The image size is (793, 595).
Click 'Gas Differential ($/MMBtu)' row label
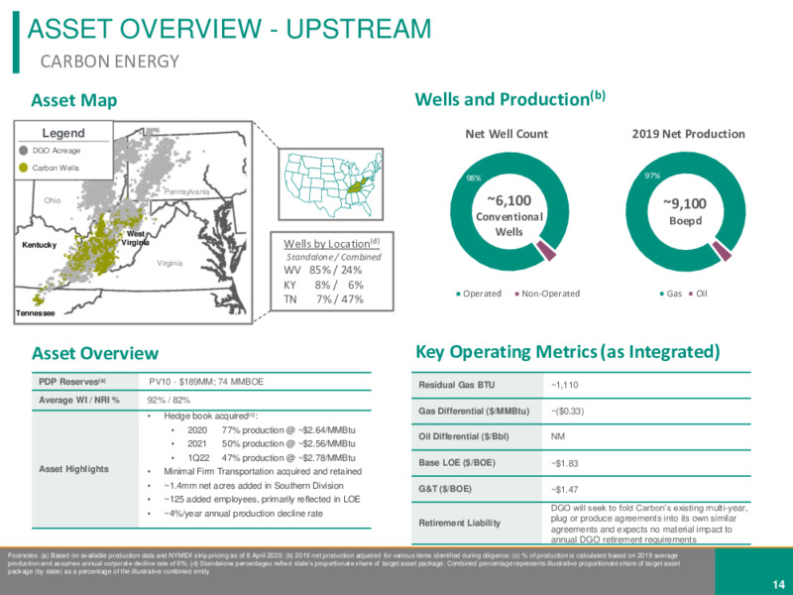tap(474, 412)
